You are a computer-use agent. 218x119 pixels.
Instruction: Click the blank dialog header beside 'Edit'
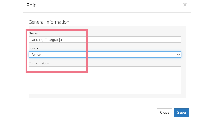point(108,5)
